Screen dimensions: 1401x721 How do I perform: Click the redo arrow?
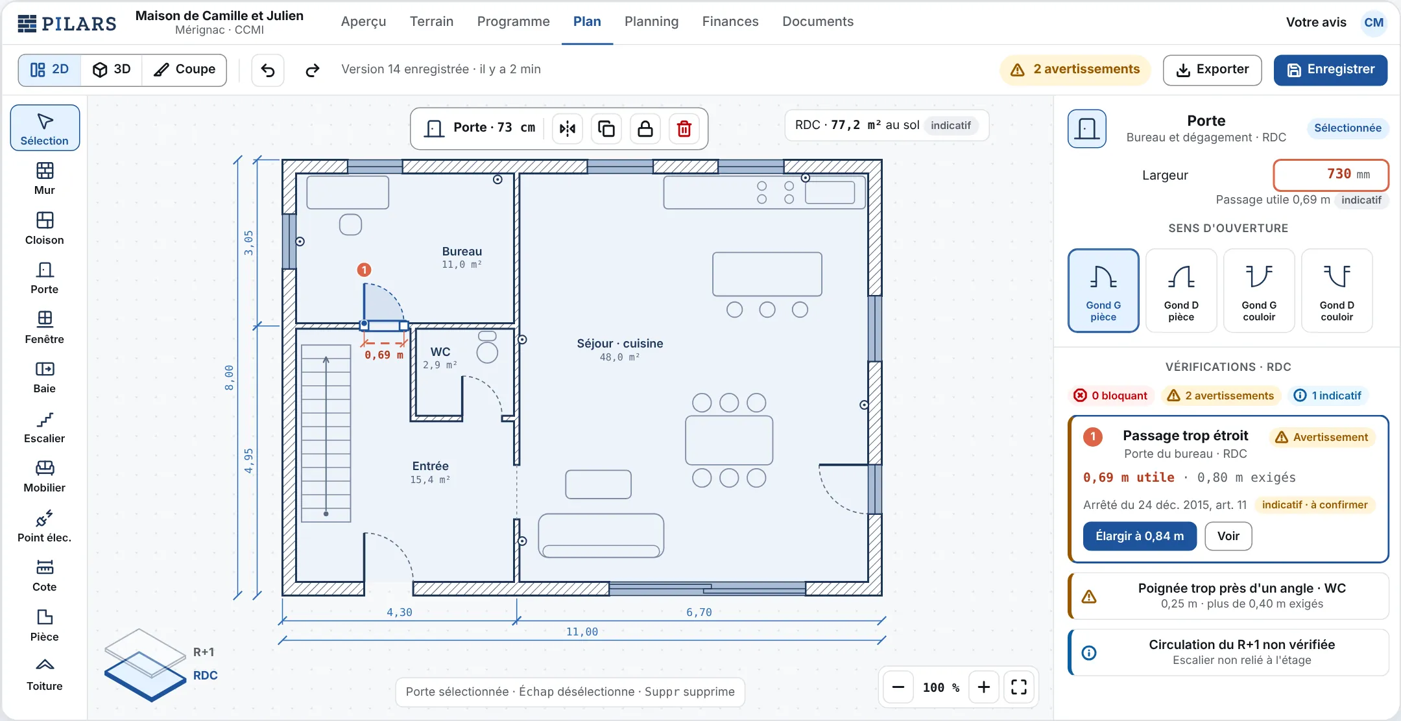313,70
